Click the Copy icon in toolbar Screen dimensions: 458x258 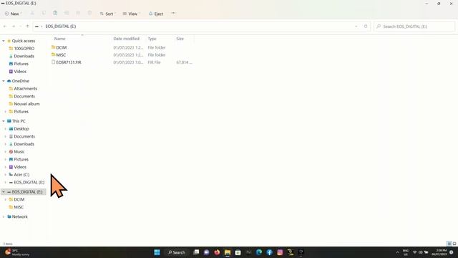click(44, 14)
